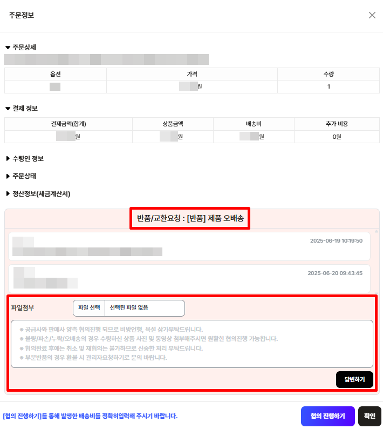This screenshot has width=383, height=429.
Task: Expand the 정산정보(세금계산서) section
Action: coord(38,194)
